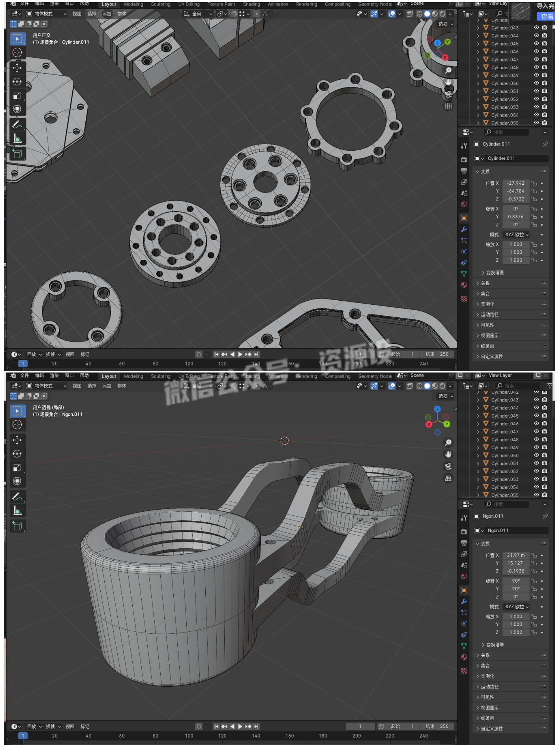Lock Location X value in upper properties panel
Image resolution: width=559 pixels, height=745 pixels.
534,183
